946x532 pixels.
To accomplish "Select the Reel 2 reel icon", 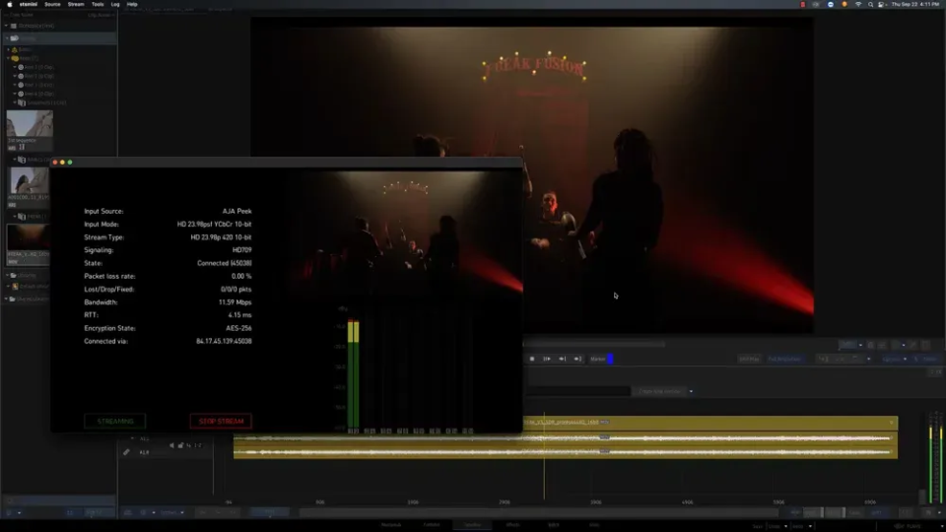I will 21,76.
